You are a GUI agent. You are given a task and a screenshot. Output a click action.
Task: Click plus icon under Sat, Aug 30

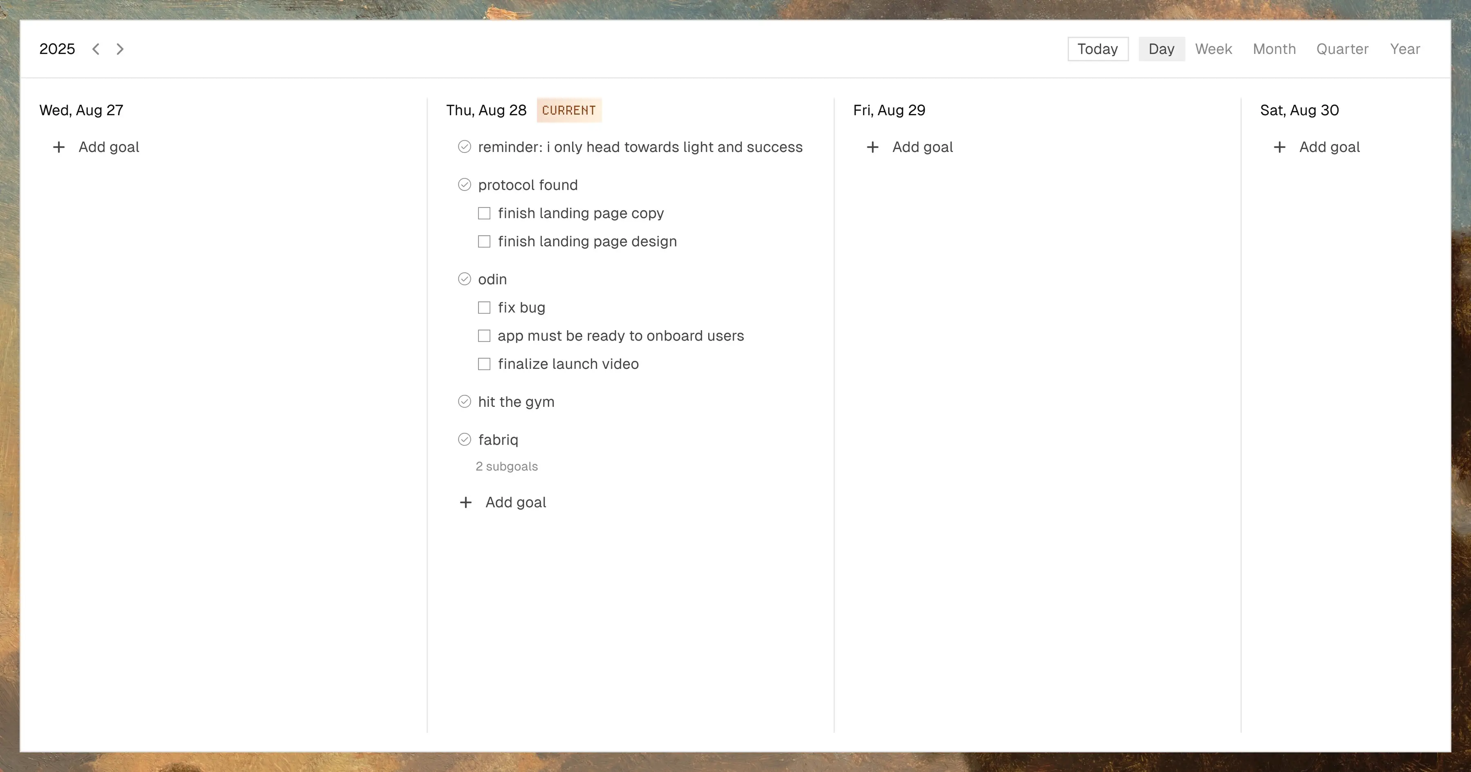coord(1279,147)
